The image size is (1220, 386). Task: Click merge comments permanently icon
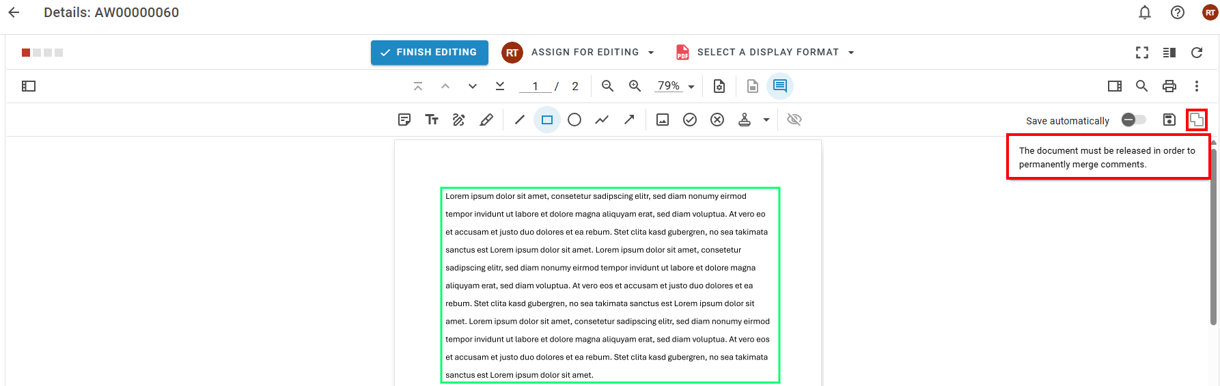click(x=1197, y=120)
